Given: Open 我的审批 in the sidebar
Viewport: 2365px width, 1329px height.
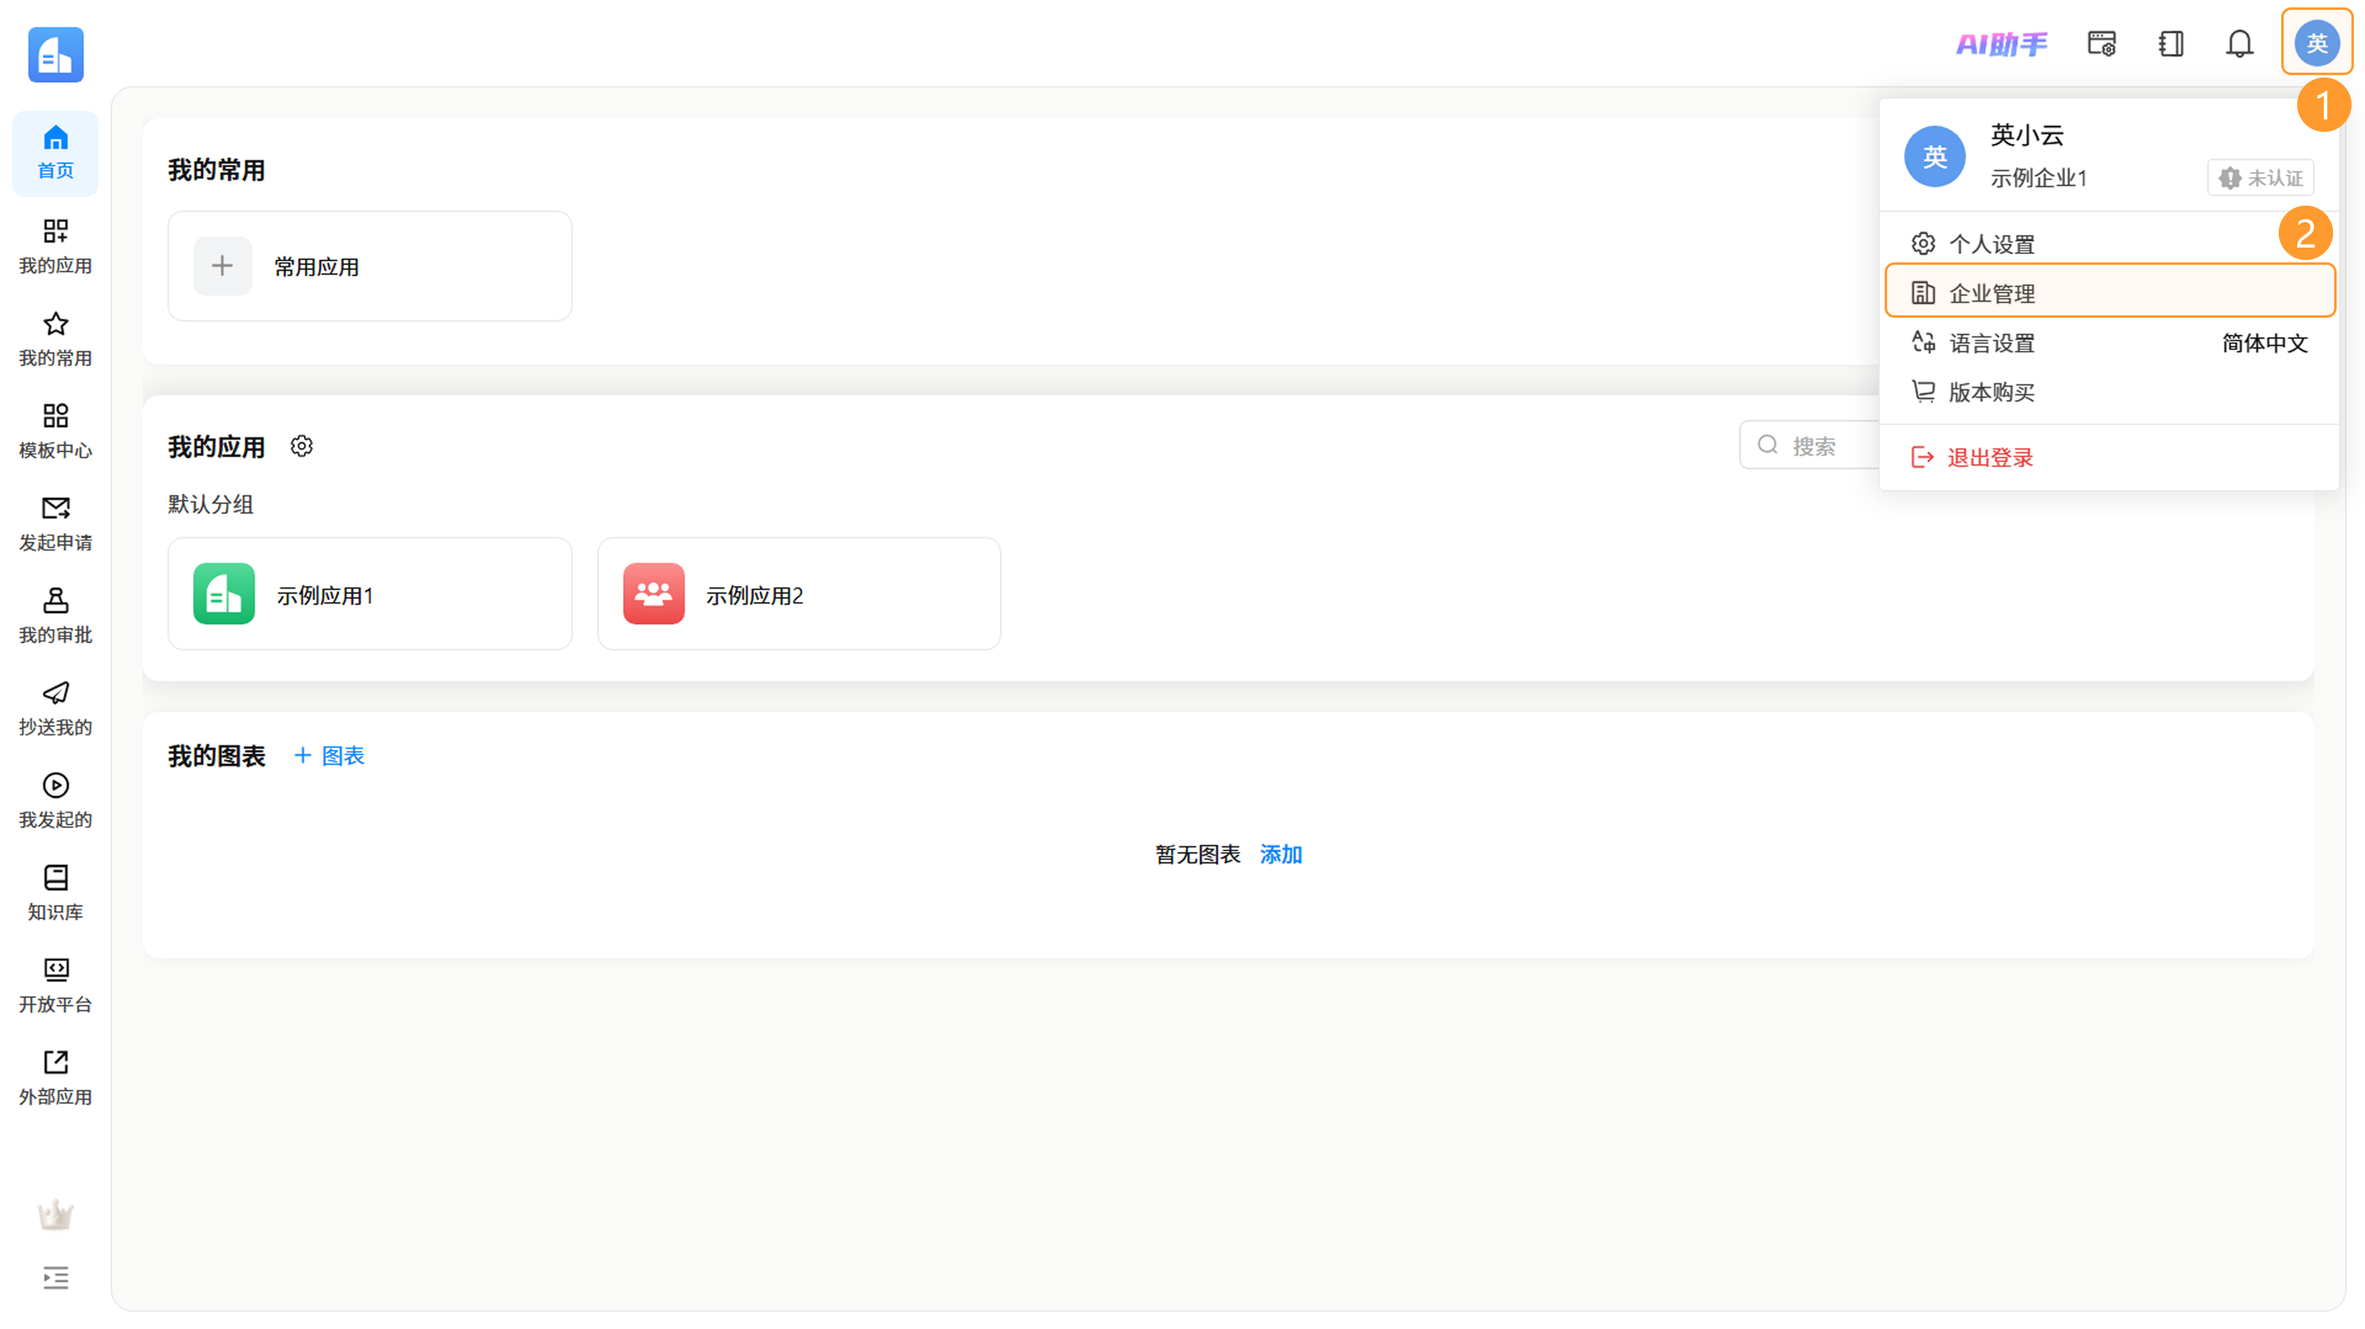Looking at the screenshot, I should coord(55,615).
